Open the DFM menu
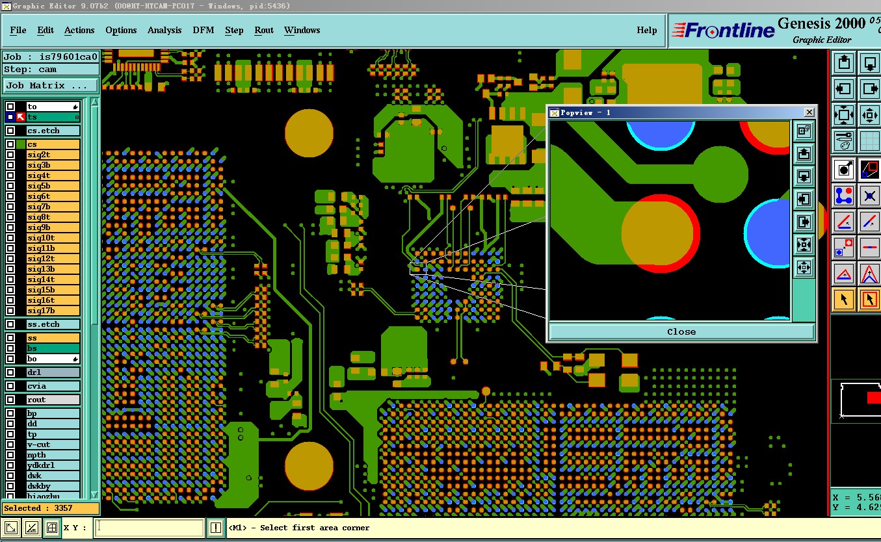 point(203,30)
